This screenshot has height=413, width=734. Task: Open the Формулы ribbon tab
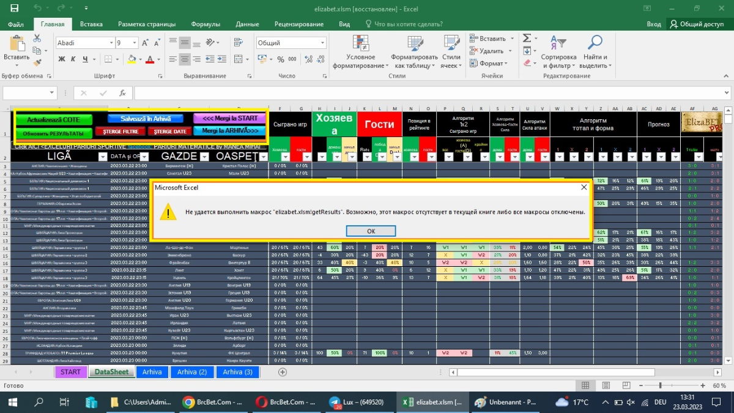206,24
